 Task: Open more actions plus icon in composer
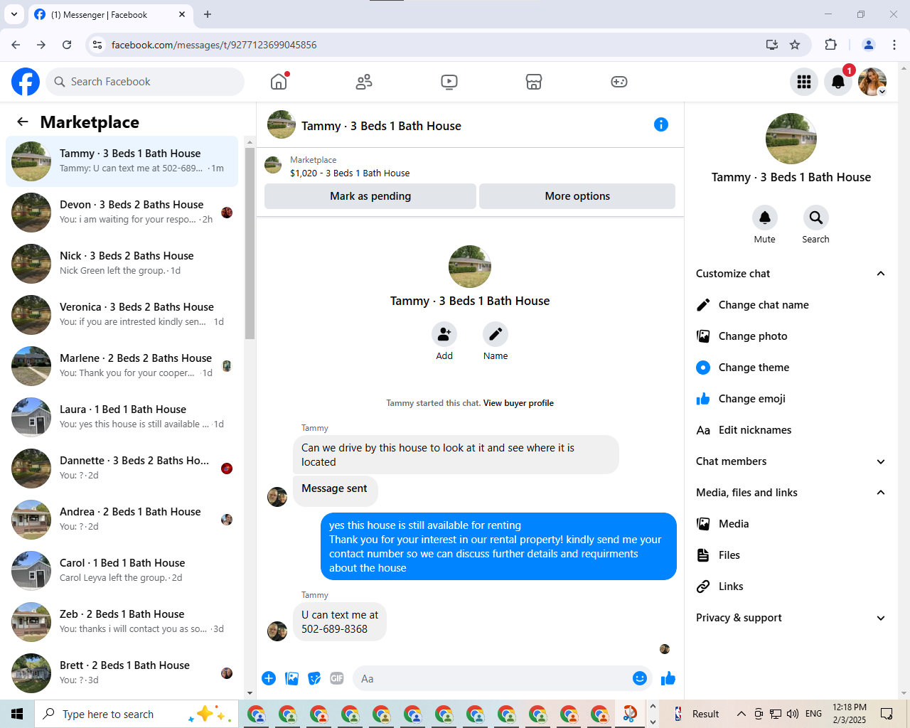pyautogui.click(x=269, y=678)
